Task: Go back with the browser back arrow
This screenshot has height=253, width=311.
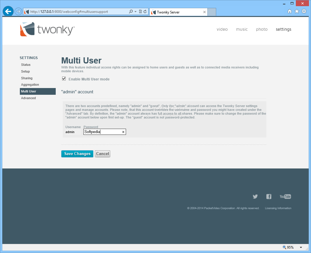Action: 8,11
